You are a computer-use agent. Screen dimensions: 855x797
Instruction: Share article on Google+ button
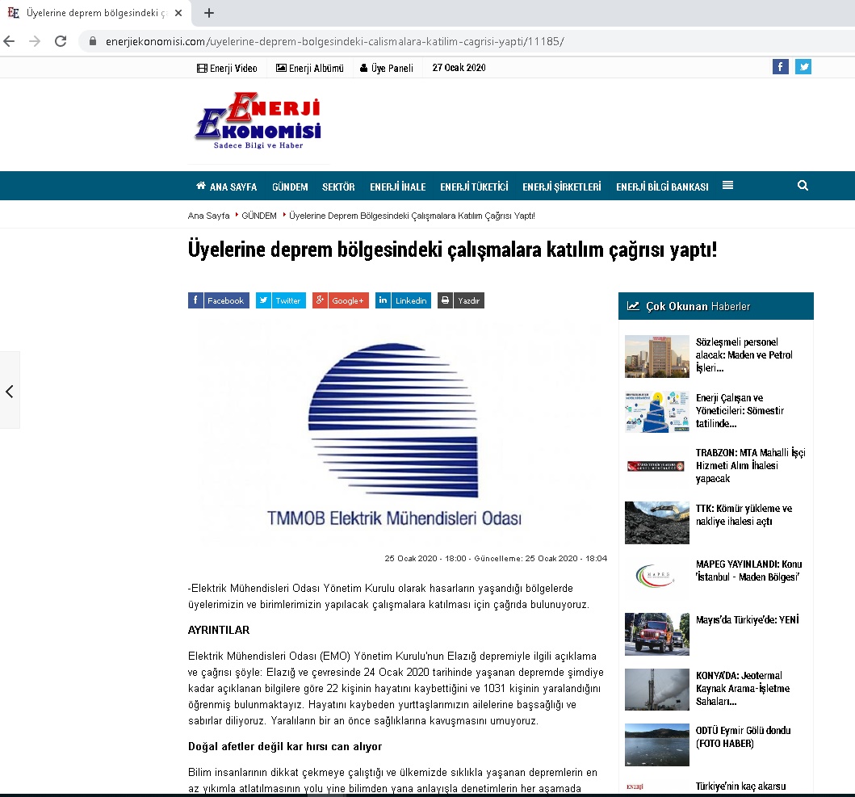click(x=341, y=300)
